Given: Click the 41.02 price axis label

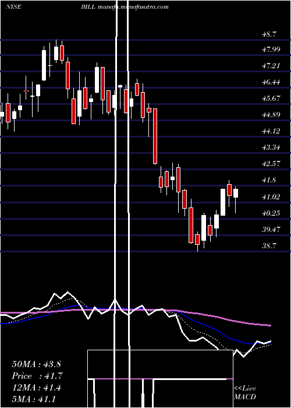Looking at the screenshot, I should tap(271, 197).
